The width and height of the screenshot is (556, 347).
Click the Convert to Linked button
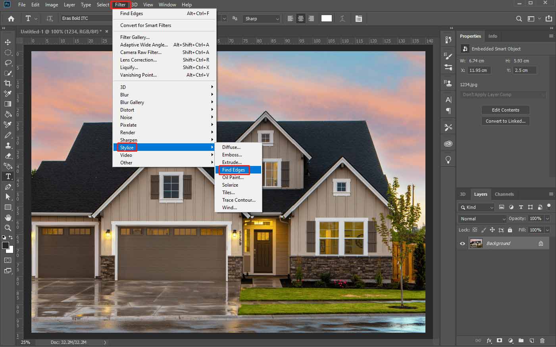[505, 121]
